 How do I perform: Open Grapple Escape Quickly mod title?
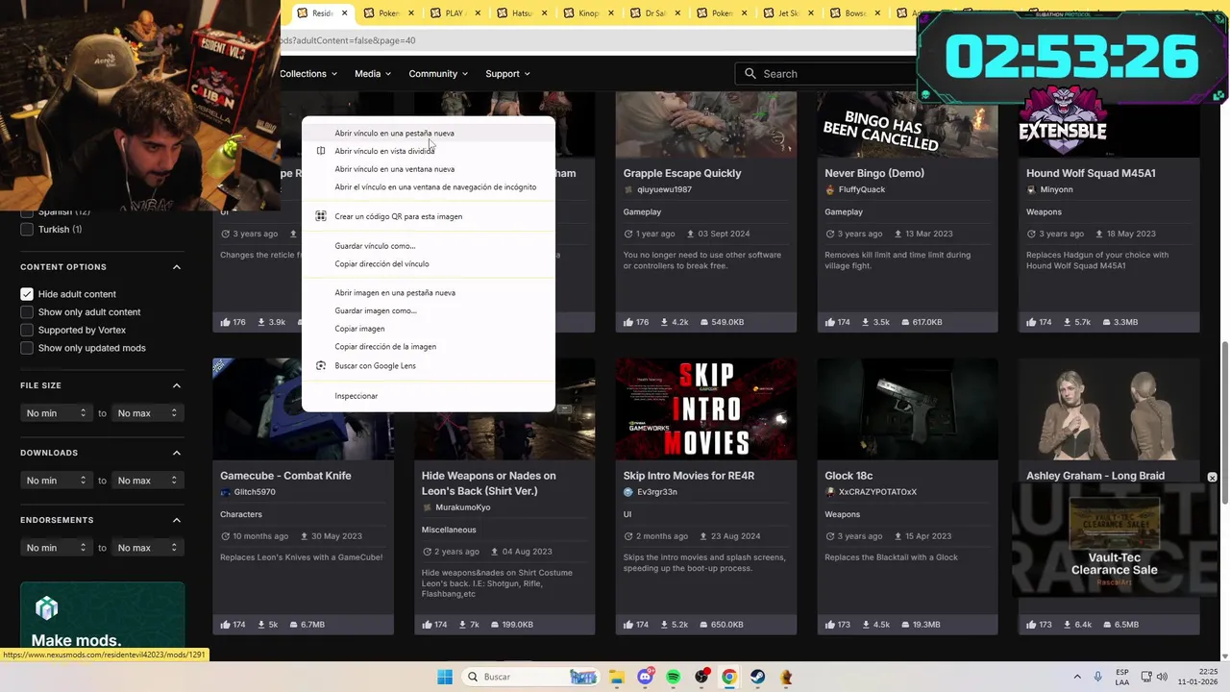682,173
